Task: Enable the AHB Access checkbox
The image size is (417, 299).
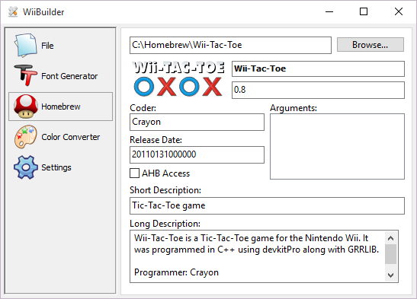Action: tap(135, 173)
